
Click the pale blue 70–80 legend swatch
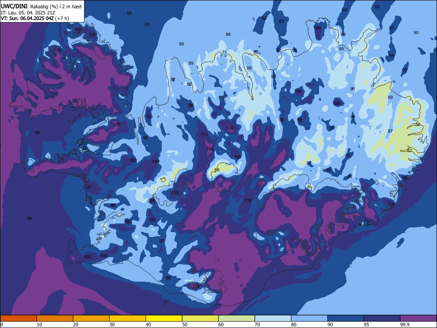pos(273,318)
